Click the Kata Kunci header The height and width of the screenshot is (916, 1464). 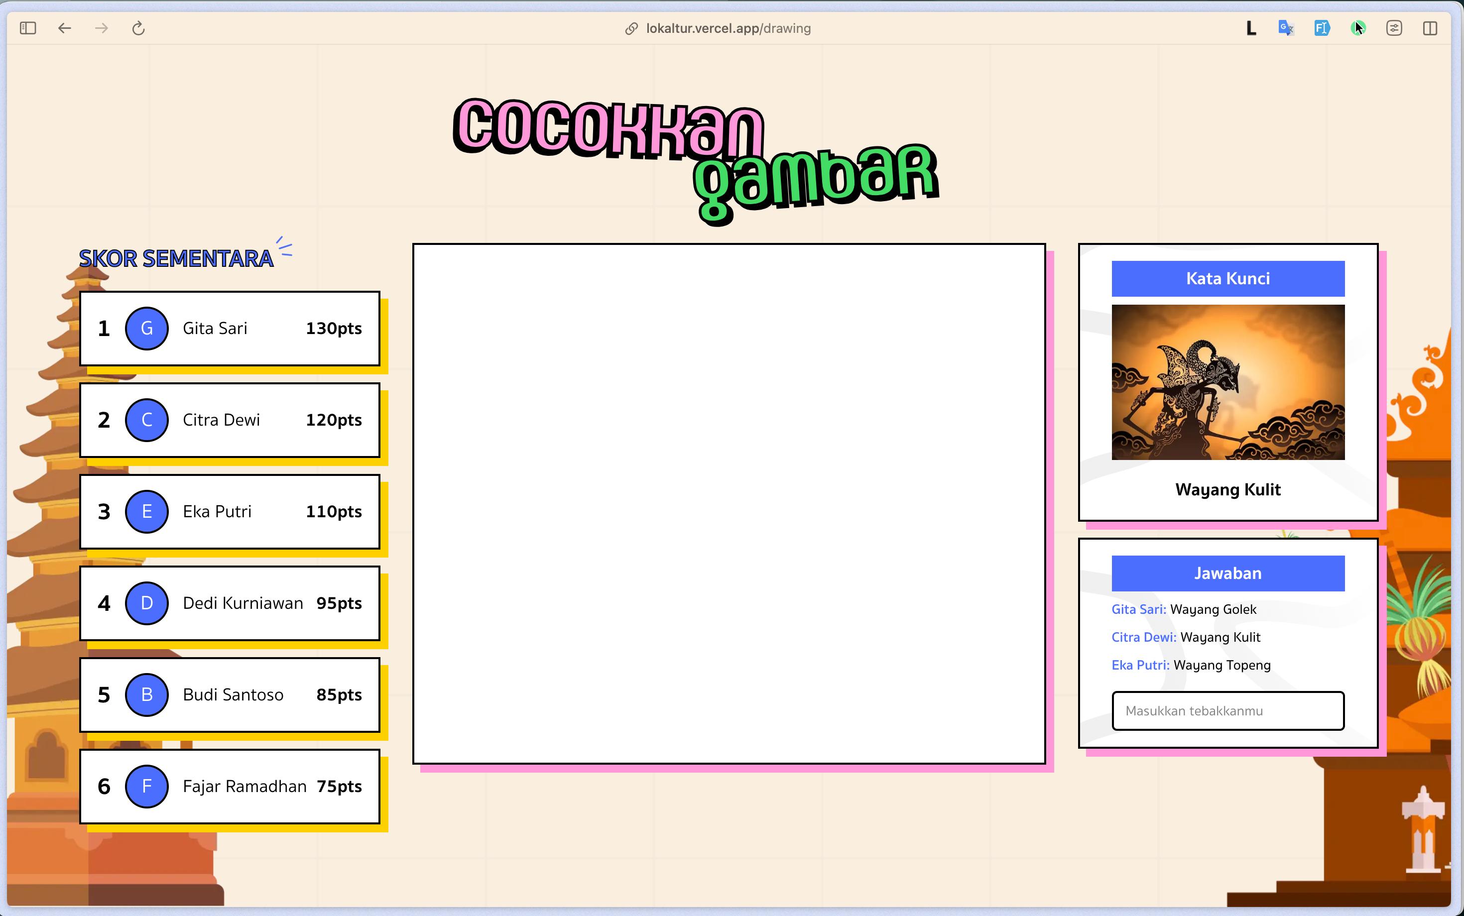click(x=1227, y=279)
